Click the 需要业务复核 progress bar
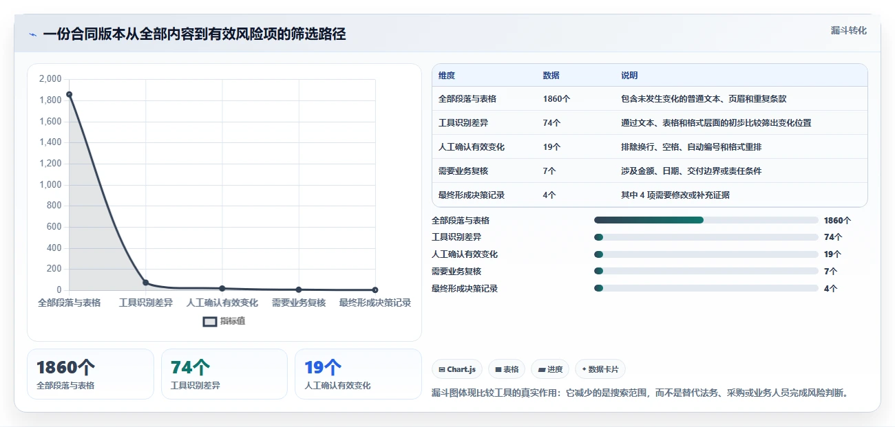The image size is (895, 427). 706,271
